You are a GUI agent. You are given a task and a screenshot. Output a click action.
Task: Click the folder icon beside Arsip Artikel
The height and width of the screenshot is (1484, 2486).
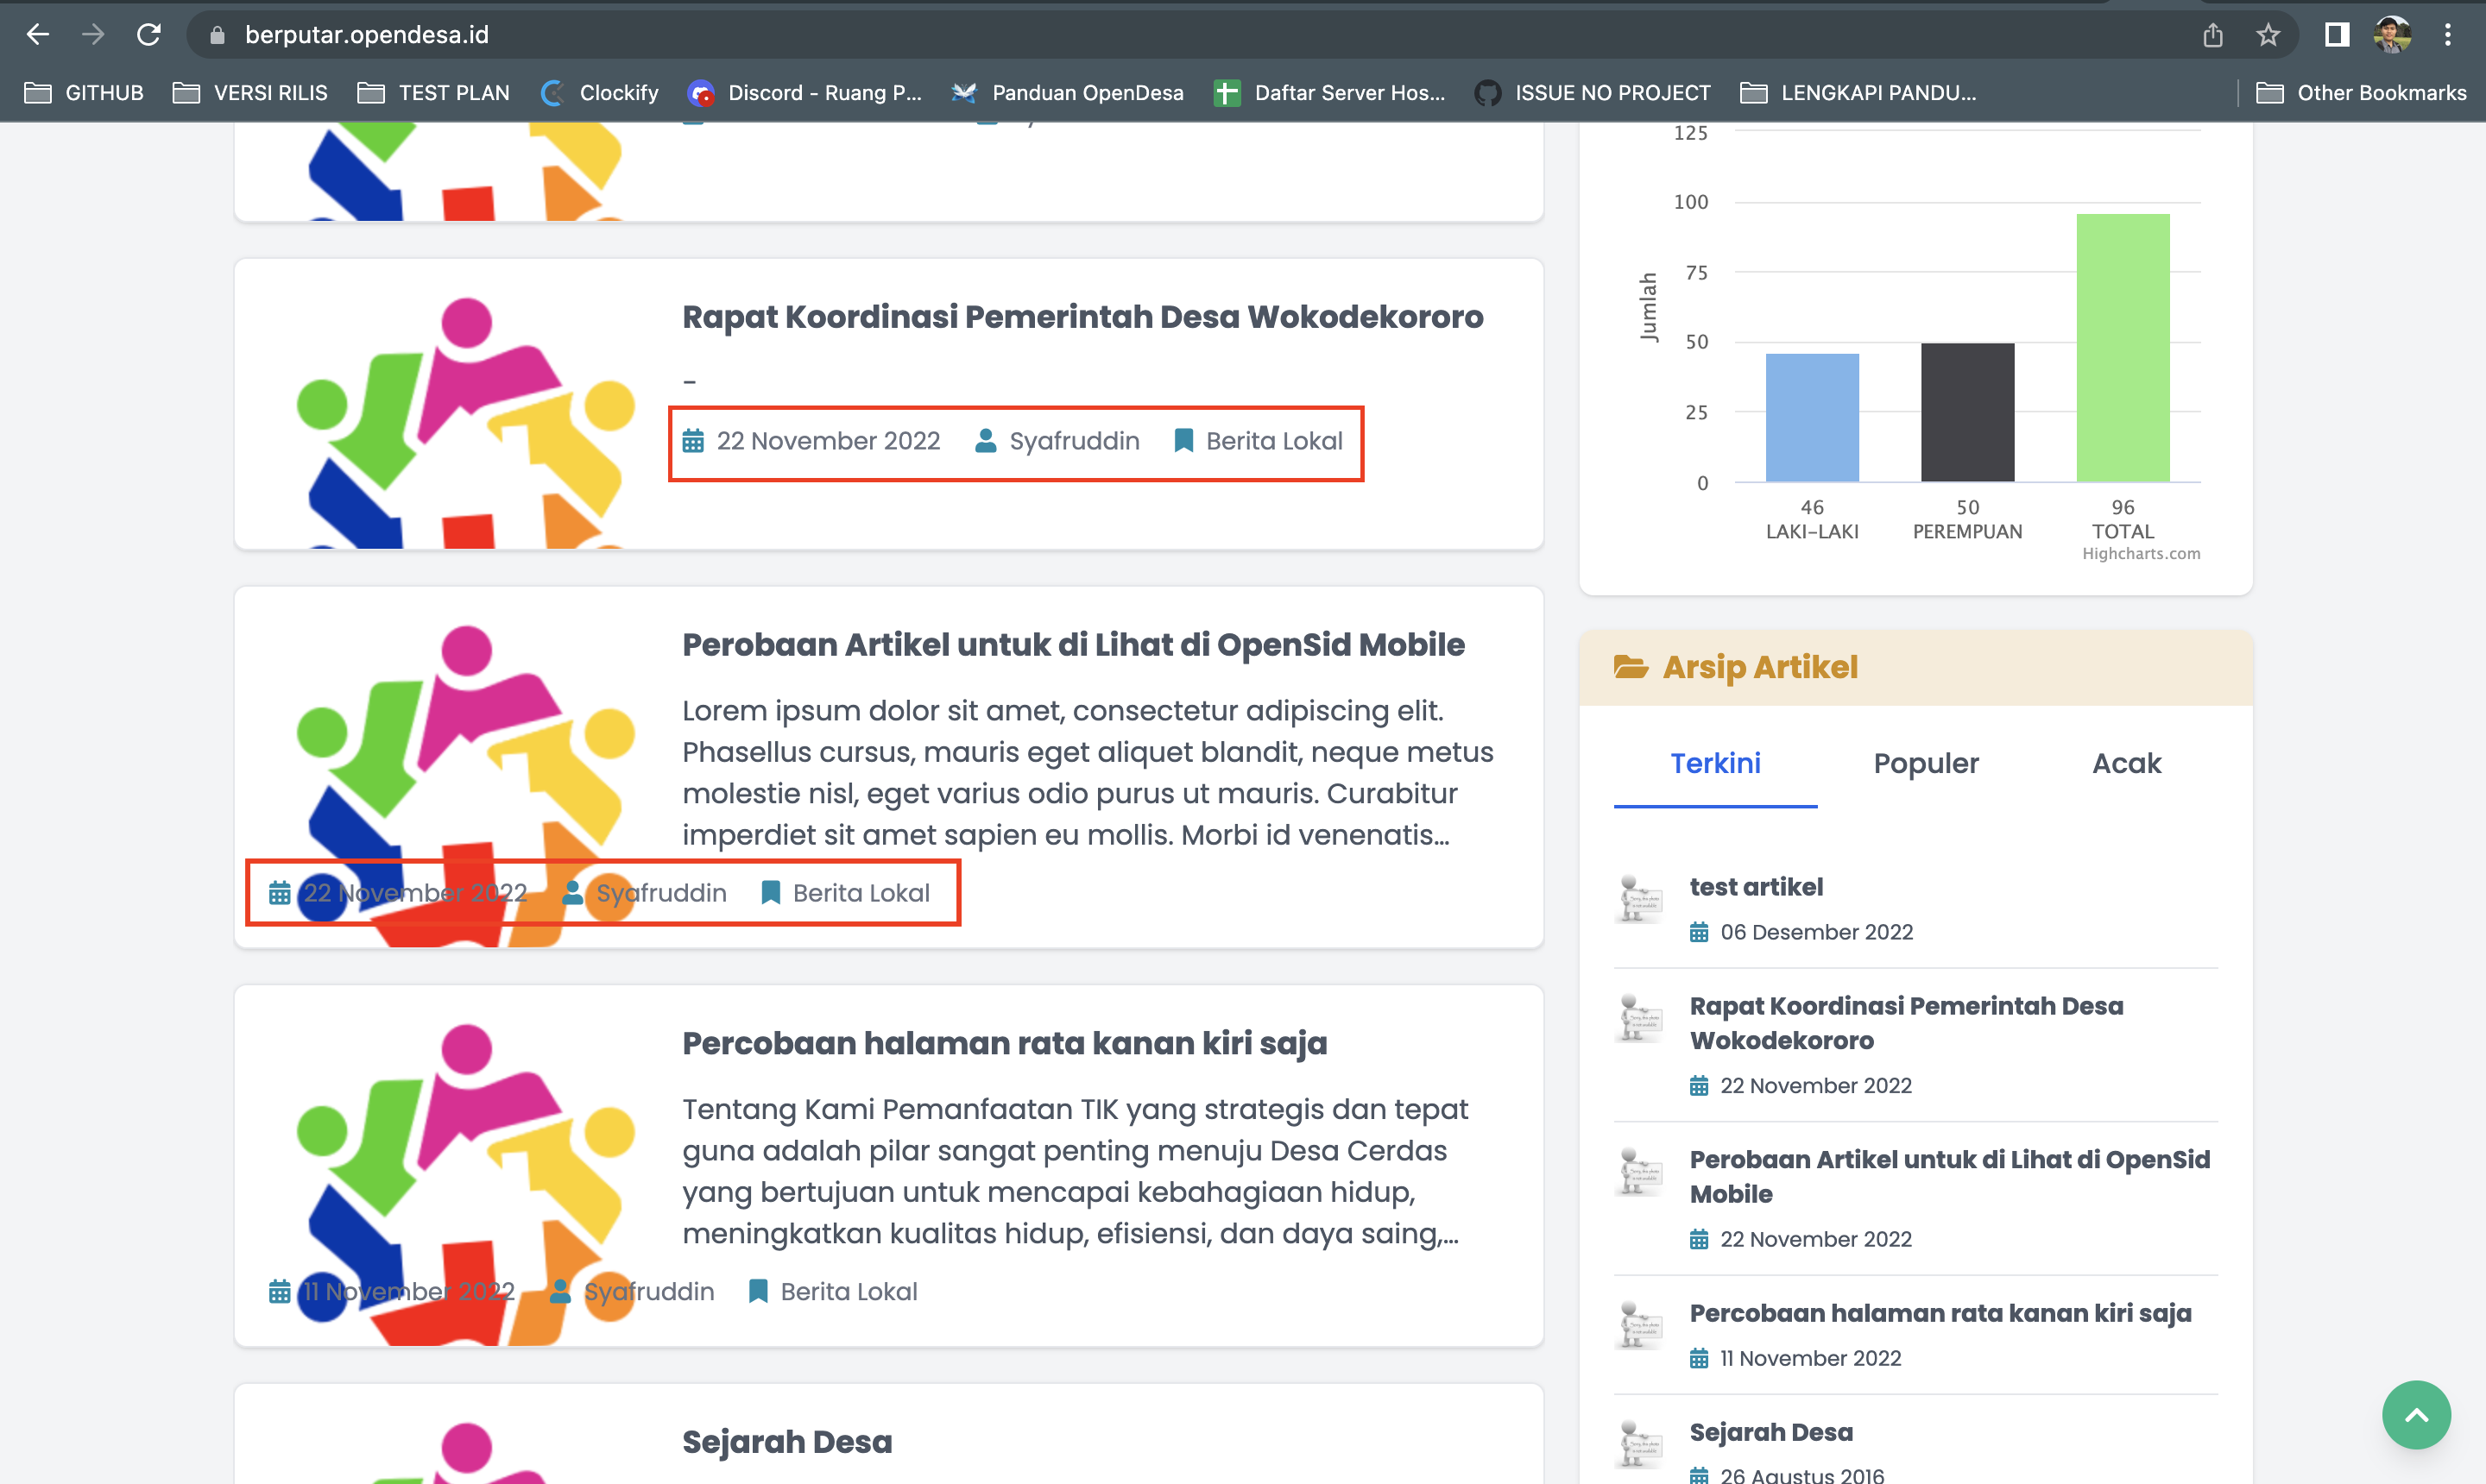click(1630, 666)
